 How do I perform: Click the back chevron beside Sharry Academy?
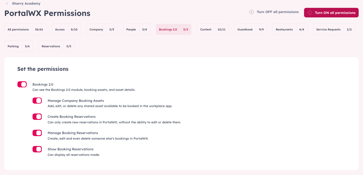point(7,3)
